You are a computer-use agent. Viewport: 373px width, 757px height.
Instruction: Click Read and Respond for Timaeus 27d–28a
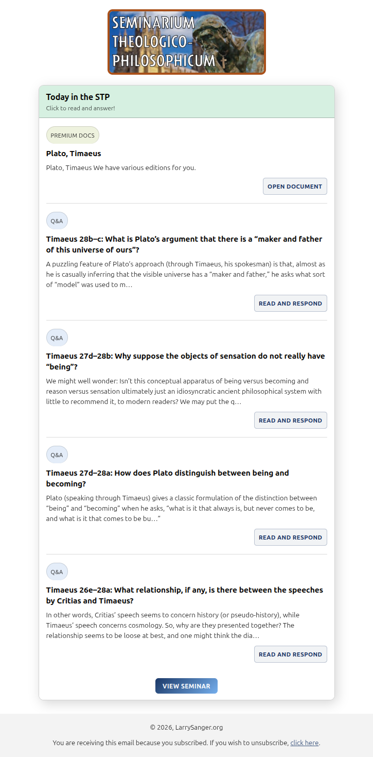coord(291,537)
